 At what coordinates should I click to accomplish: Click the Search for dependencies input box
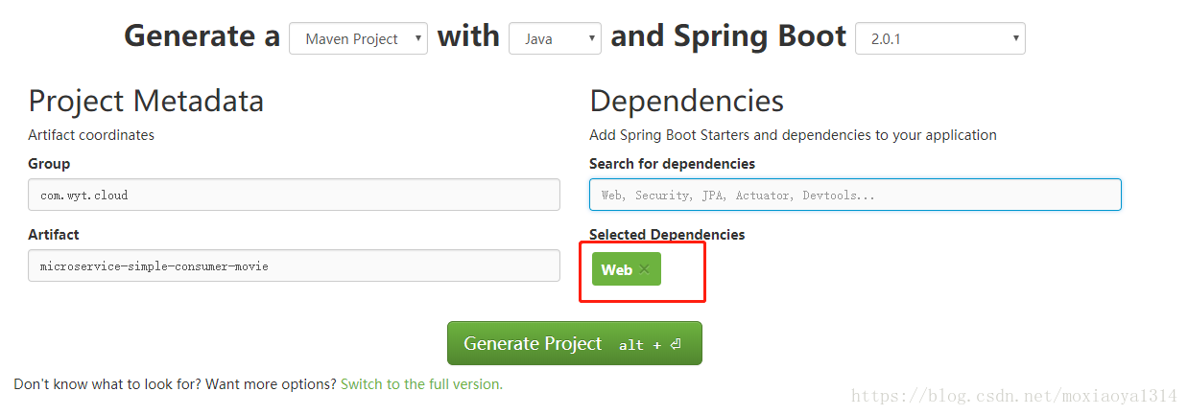pos(855,195)
